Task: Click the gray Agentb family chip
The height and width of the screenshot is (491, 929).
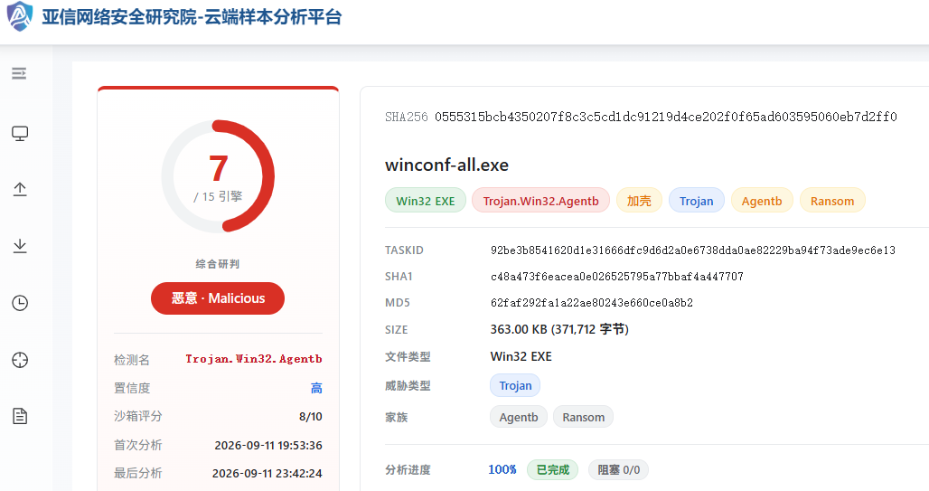Action: [x=519, y=417]
